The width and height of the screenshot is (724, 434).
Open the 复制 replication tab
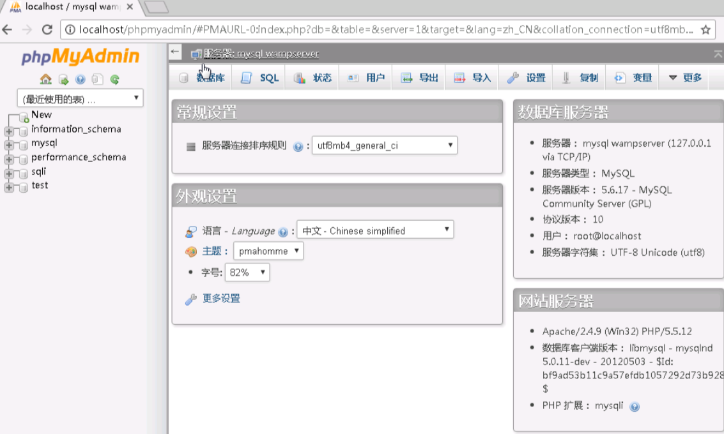(580, 78)
